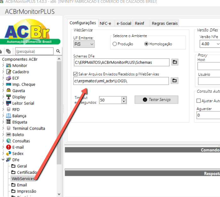Click the Proxy Usuário field
This screenshot has height=197, width=220.
pos(209,81)
